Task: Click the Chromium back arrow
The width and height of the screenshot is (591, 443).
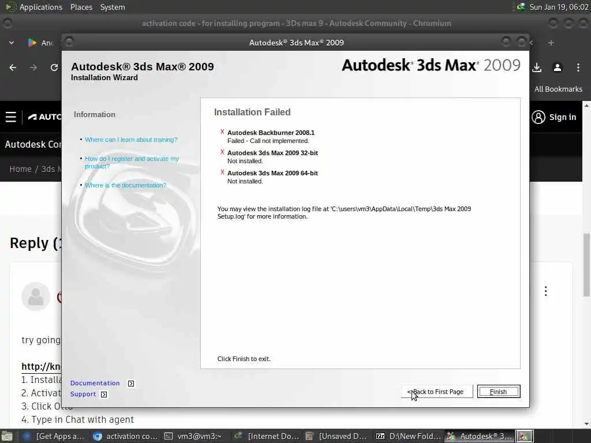Action: point(13,67)
